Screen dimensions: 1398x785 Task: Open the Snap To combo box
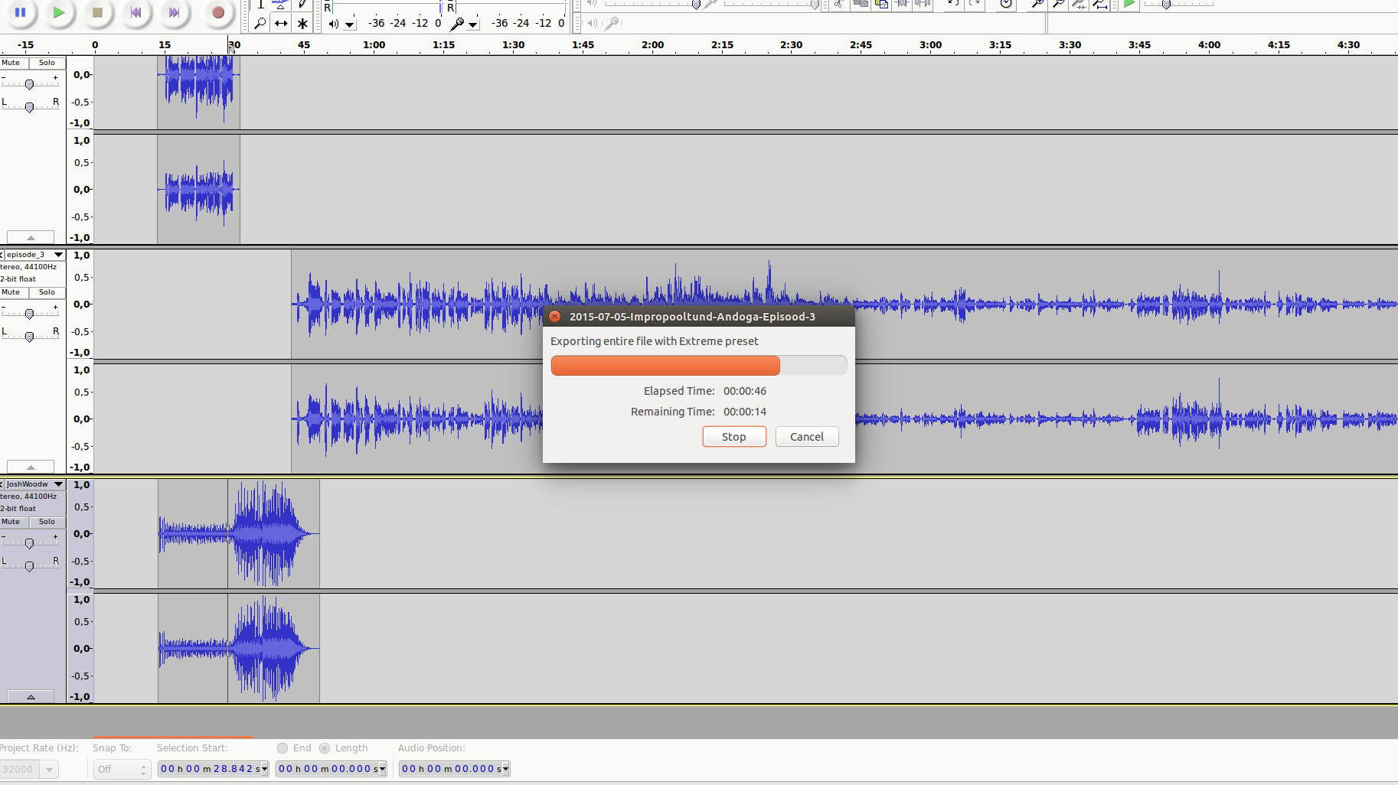[122, 769]
